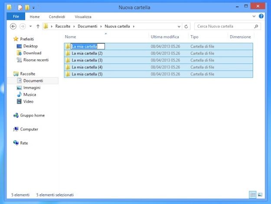Go up one folder level
The image size is (271, 204).
pyautogui.click(x=38, y=27)
